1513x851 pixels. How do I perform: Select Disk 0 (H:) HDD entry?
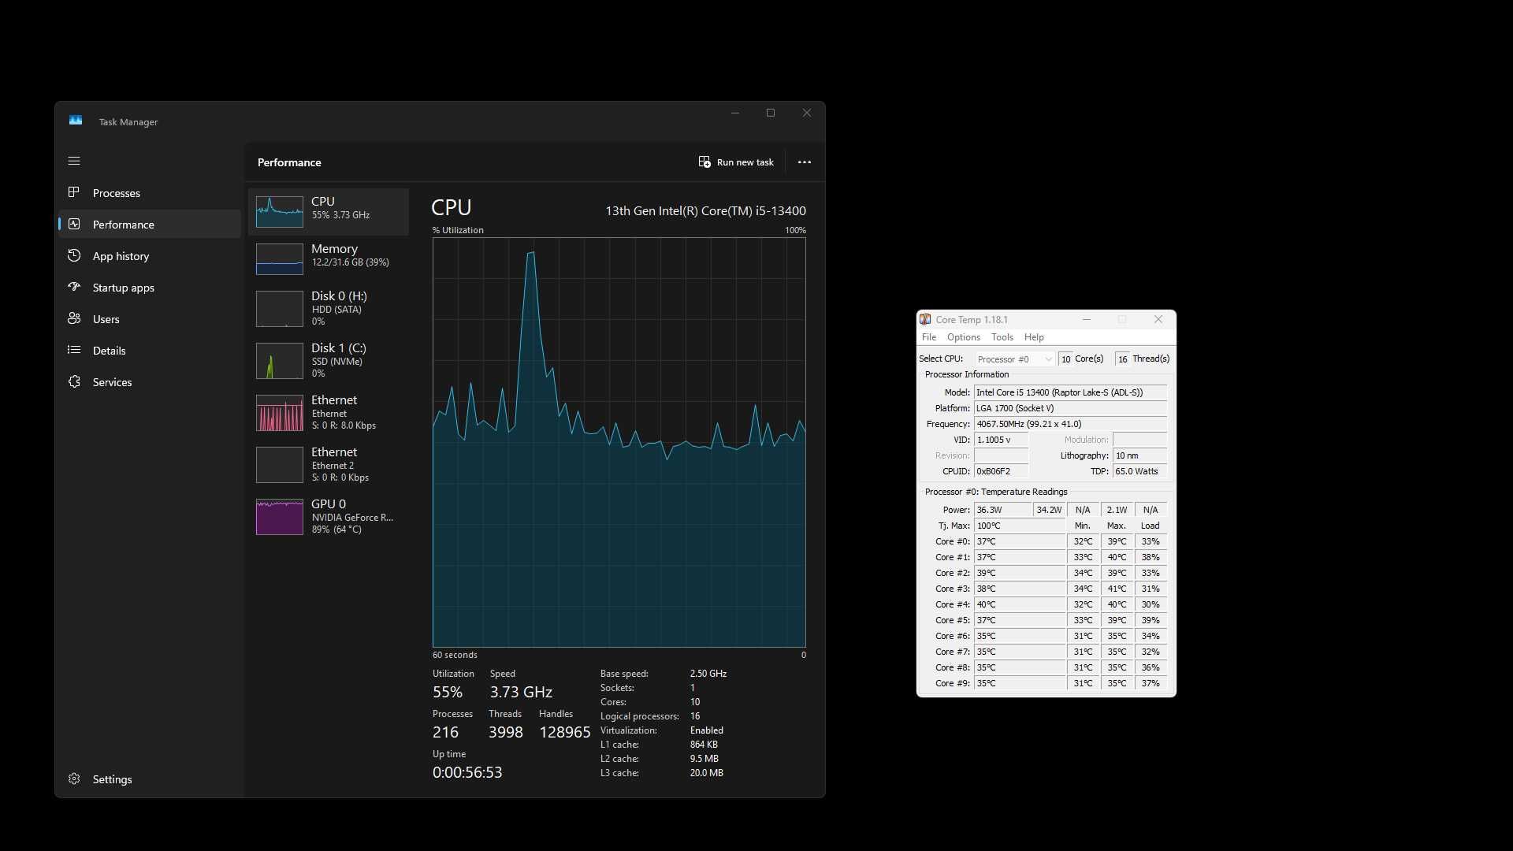click(x=329, y=308)
